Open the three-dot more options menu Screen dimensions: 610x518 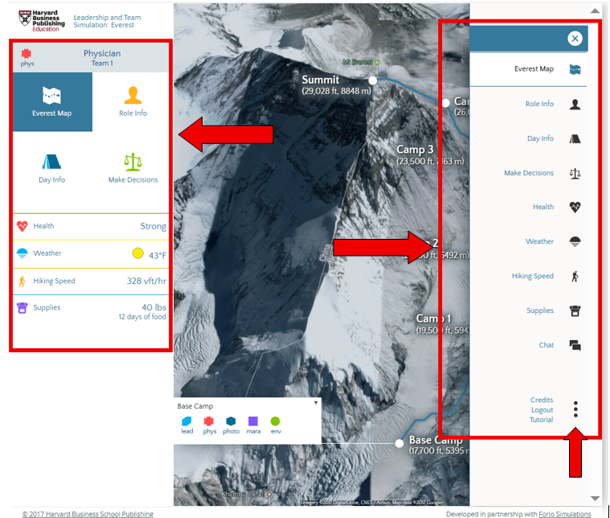(575, 409)
